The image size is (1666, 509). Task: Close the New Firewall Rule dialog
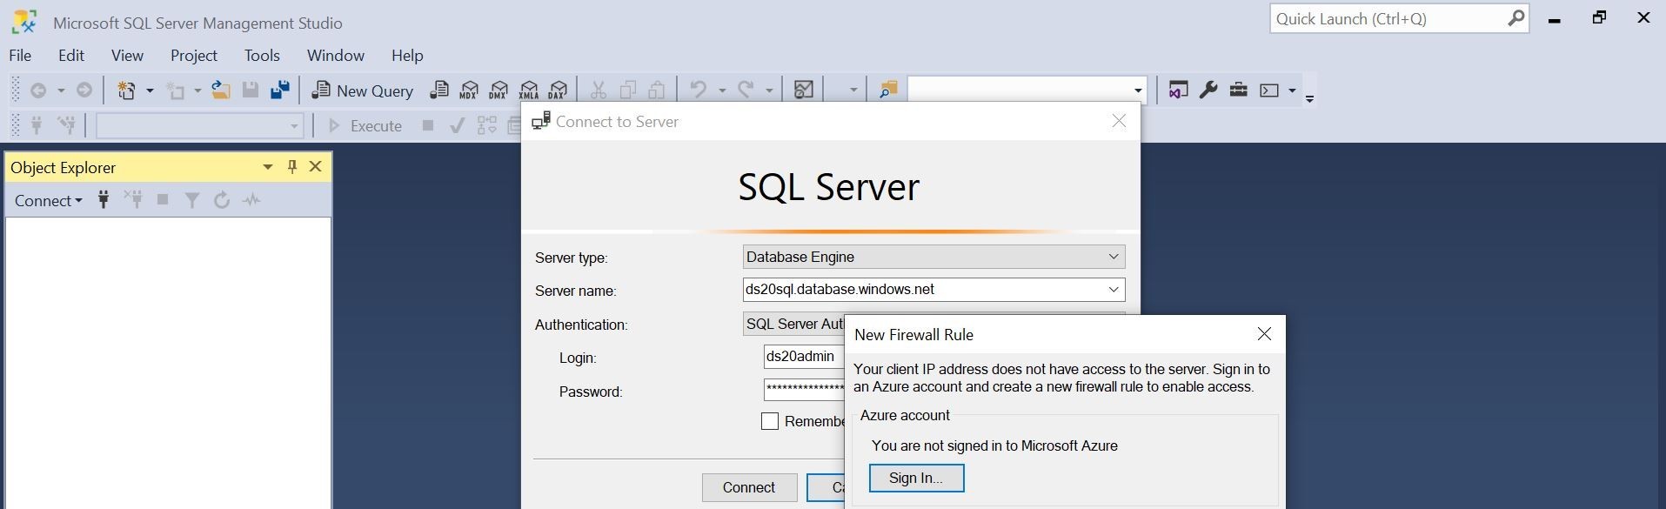click(1264, 334)
